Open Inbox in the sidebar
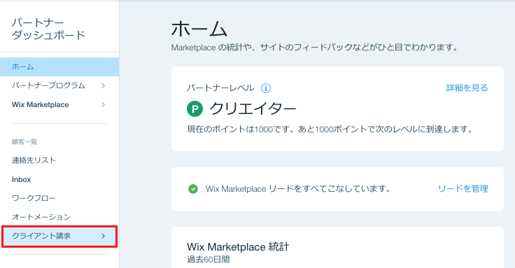The height and width of the screenshot is (268, 515). click(x=22, y=179)
